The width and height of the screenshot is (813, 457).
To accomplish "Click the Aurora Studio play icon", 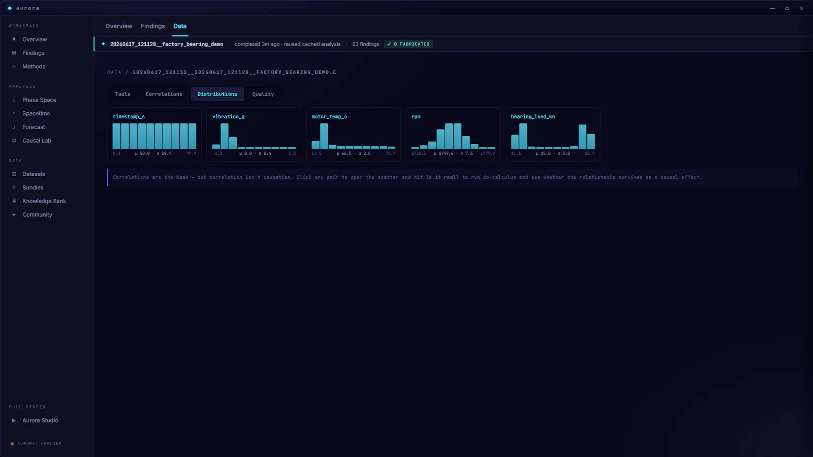I will 14,420.
